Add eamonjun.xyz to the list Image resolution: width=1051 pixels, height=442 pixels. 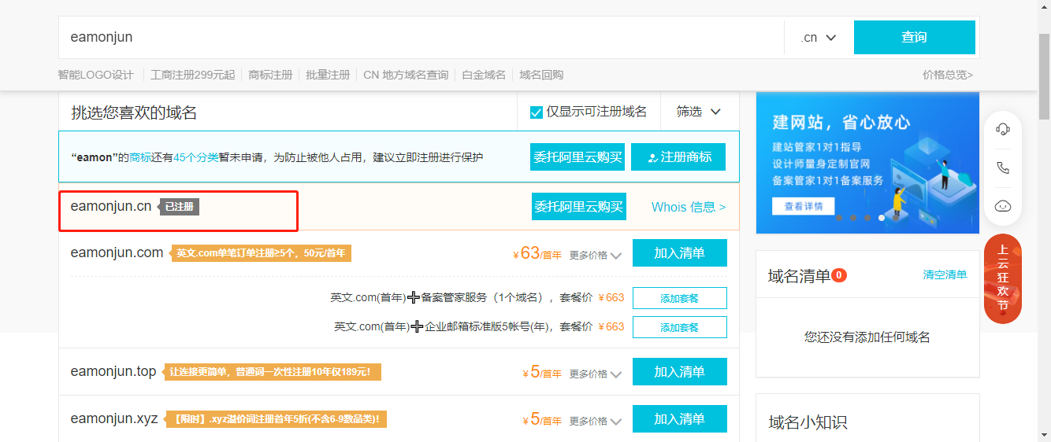click(x=679, y=418)
